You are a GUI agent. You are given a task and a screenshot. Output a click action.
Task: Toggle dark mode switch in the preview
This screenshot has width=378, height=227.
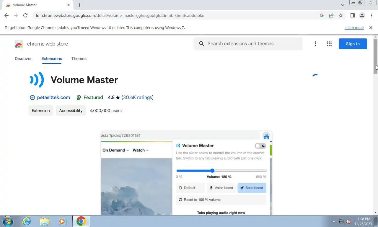pos(260,146)
